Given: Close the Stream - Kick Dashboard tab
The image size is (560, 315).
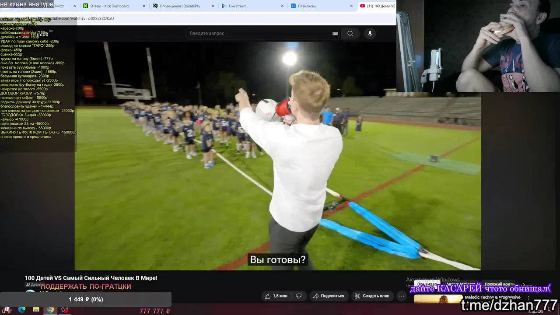Looking at the screenshot, I should point(144,6).
